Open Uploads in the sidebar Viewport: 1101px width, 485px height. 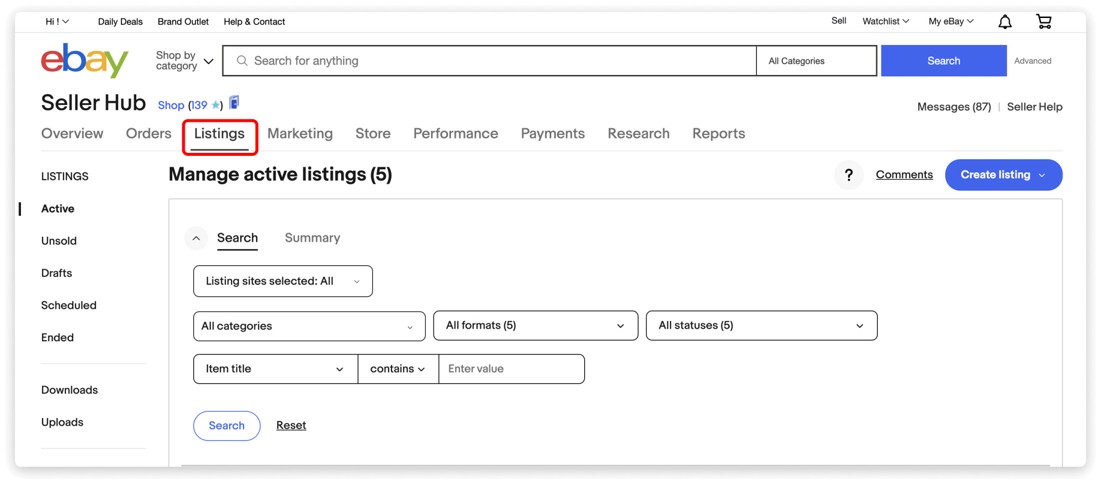[x=62, y=422]
